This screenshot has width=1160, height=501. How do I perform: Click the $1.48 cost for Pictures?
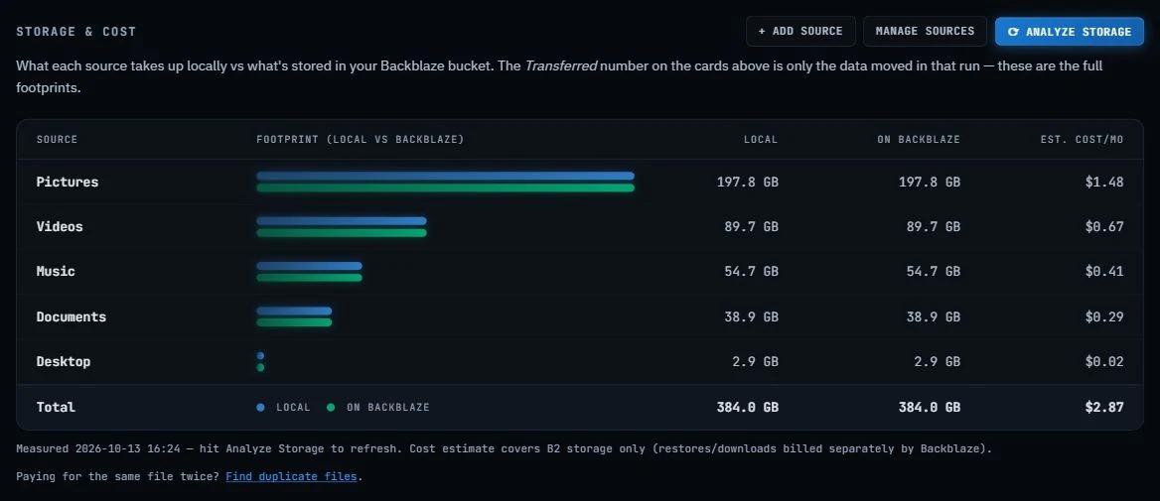click(1104, 182)
